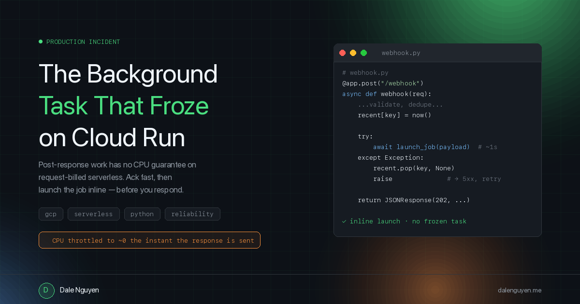
Task: Click the @app.post("/webhook") decorator line
Action: coord(383,83)
